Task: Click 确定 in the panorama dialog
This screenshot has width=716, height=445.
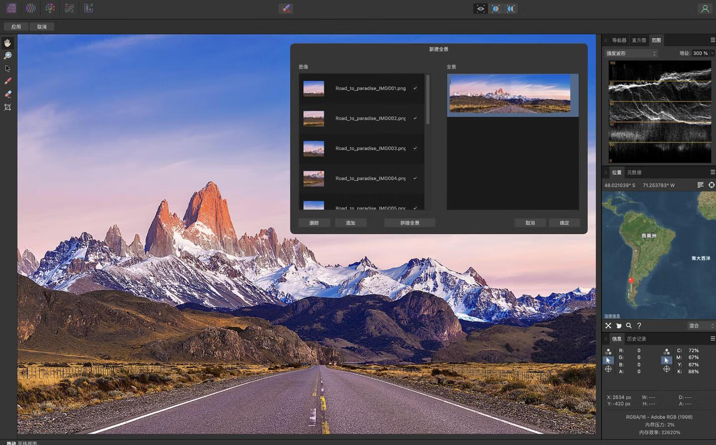Action: (x=564, y=223)
